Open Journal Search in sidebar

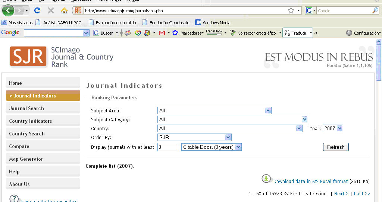point(43,108)
